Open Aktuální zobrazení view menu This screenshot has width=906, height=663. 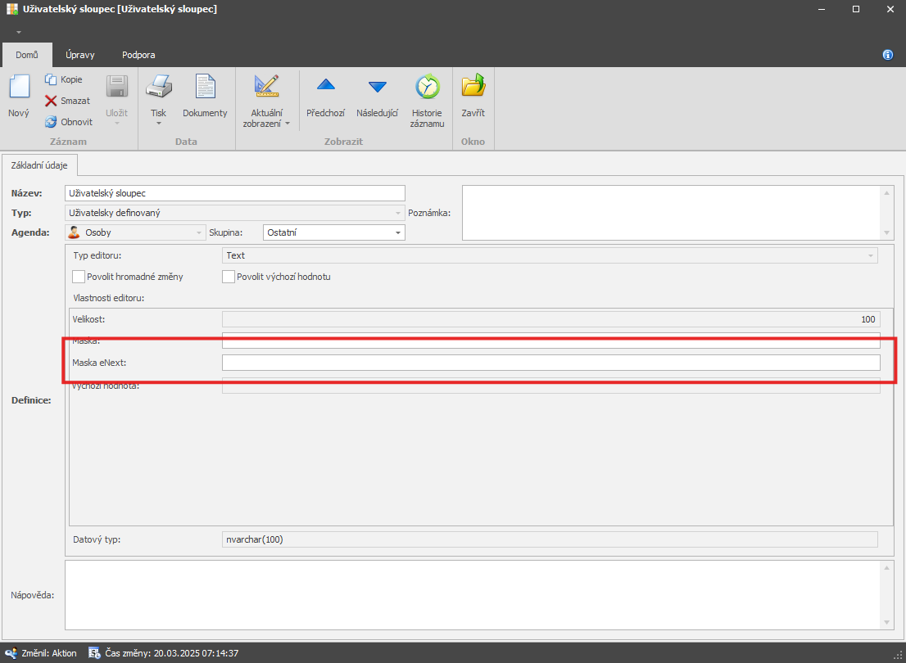[x=267, y=100]
